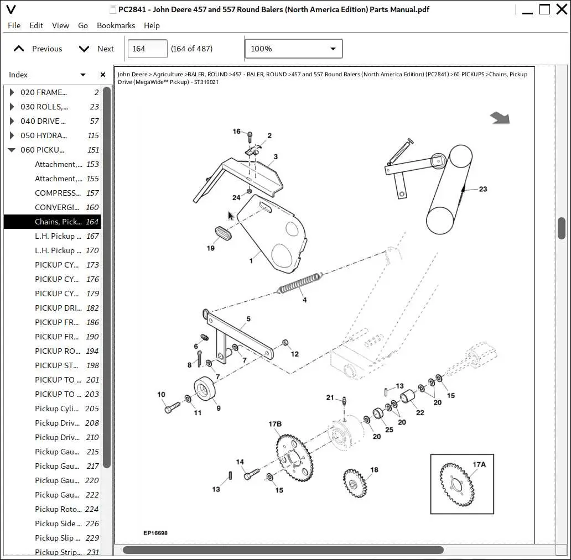This screenshot has height=560, width=571.
Task: Open the Edit menu
Action: coord(36,25)
